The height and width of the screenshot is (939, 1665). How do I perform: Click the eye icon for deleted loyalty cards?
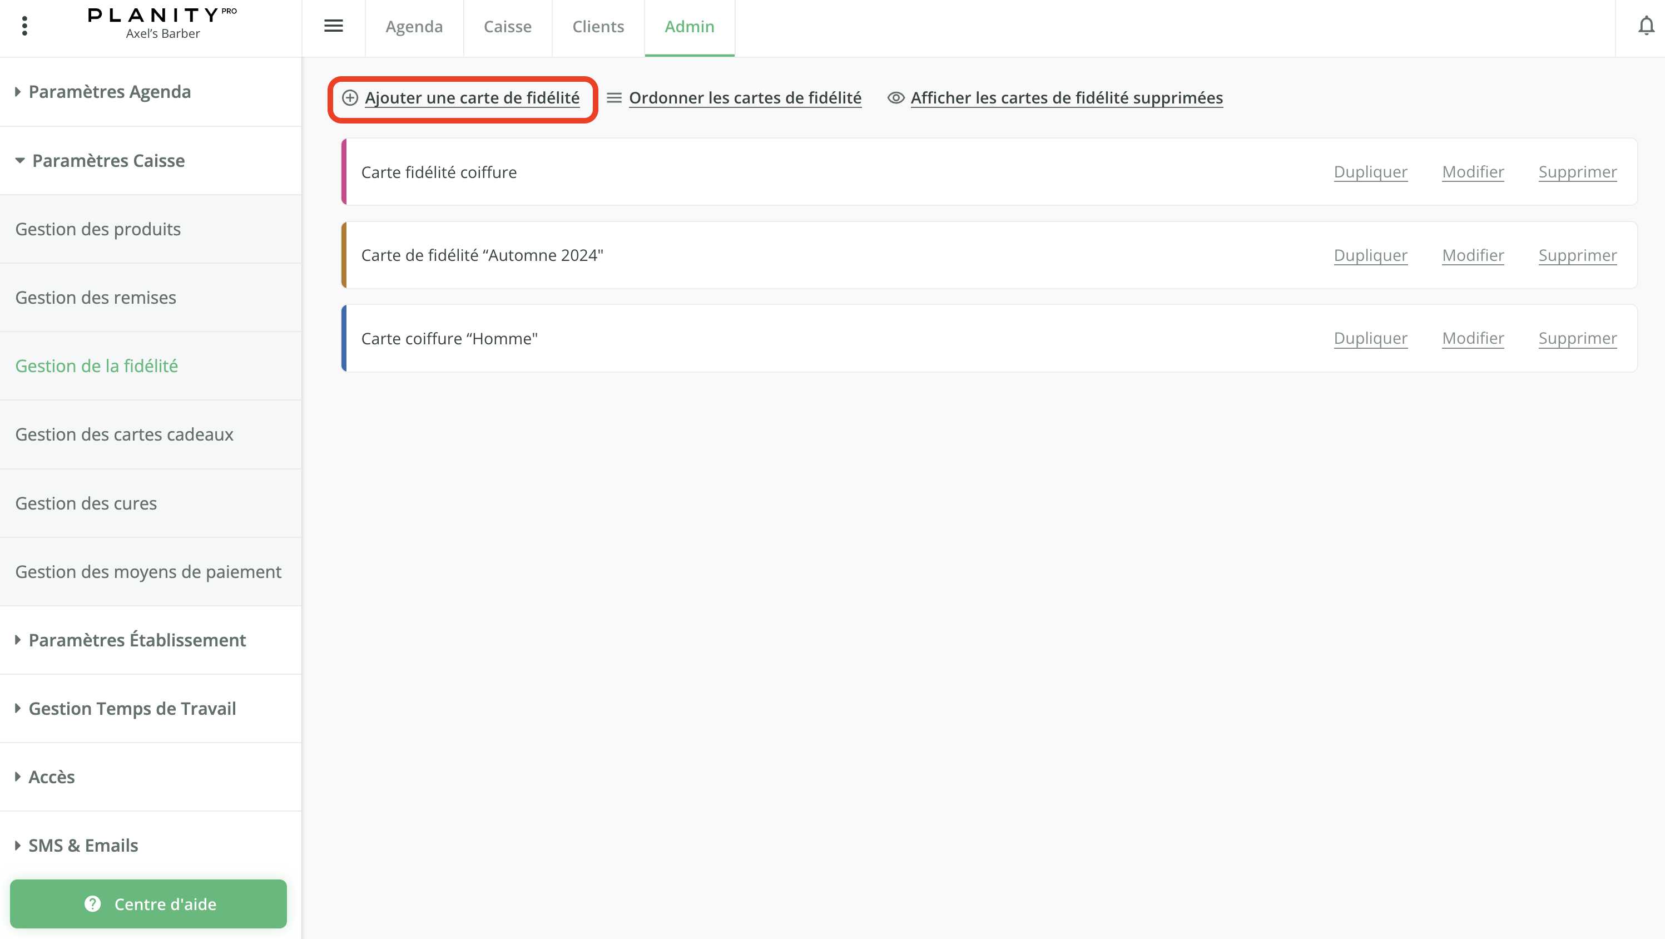895,98
